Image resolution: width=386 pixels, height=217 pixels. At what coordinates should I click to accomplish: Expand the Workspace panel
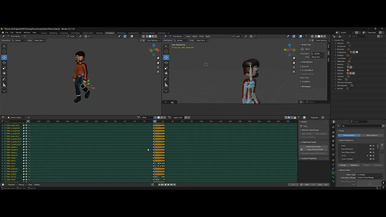click(306, 86)
